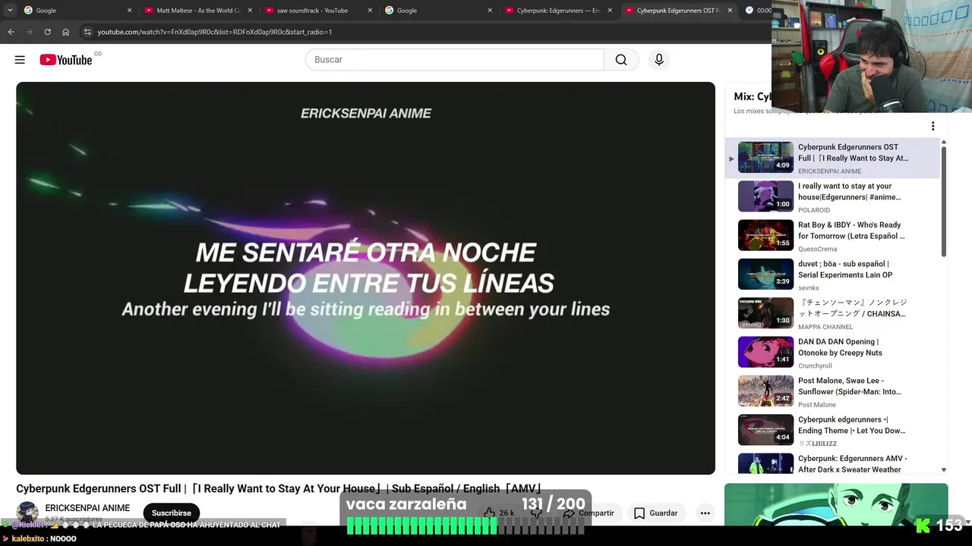The image size is (972, 546).
Task: Reload the page with refresh icon
Action: click(x=47, y=32)
